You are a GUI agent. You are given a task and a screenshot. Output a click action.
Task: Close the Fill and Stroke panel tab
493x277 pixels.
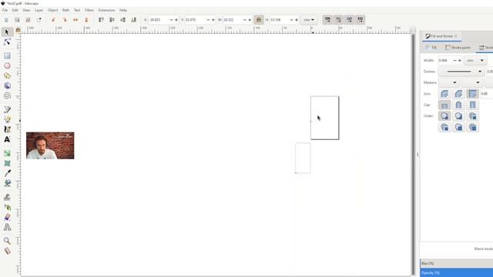coord(456,36)
